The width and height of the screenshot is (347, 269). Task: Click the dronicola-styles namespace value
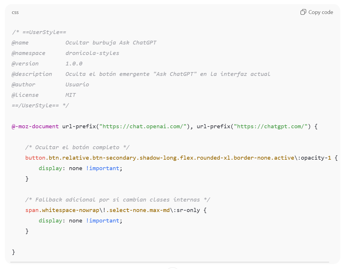92,53
